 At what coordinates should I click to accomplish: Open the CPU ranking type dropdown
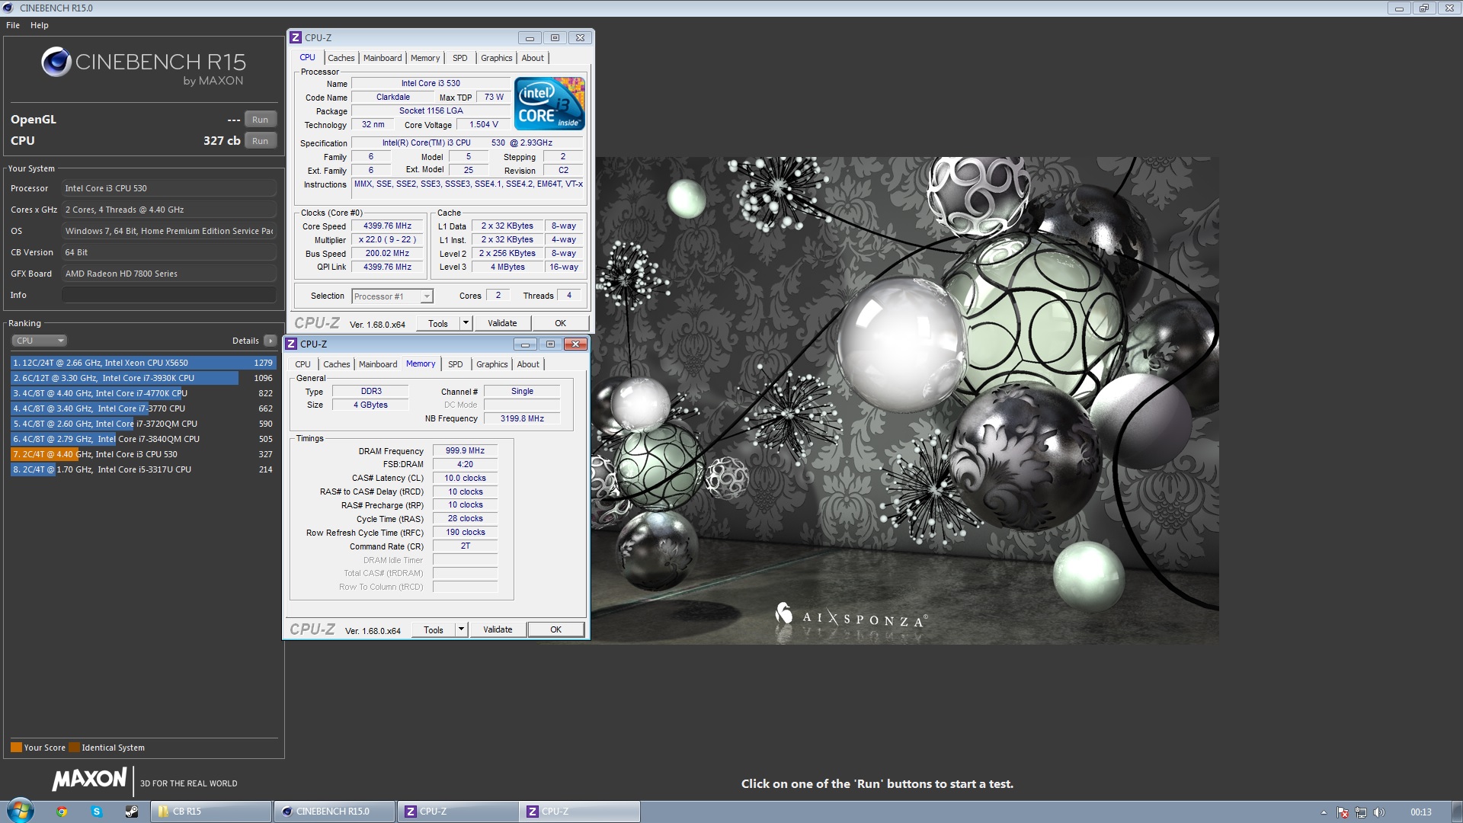click(40, 341)
